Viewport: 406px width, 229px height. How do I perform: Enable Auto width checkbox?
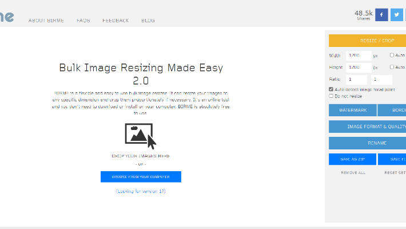tap(392, 55)
